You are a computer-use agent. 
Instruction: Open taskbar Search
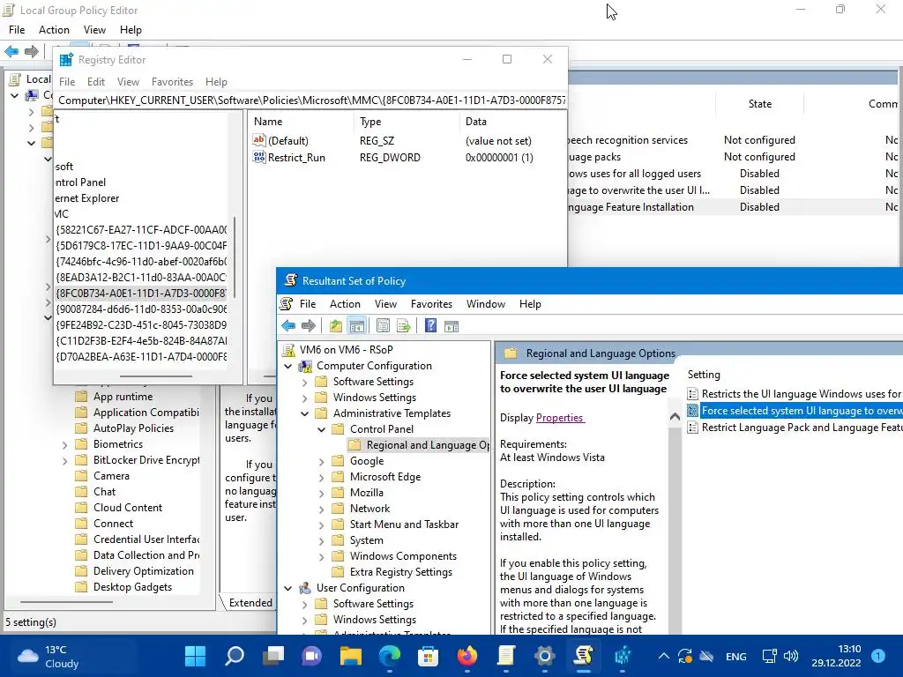pos(235,656)
